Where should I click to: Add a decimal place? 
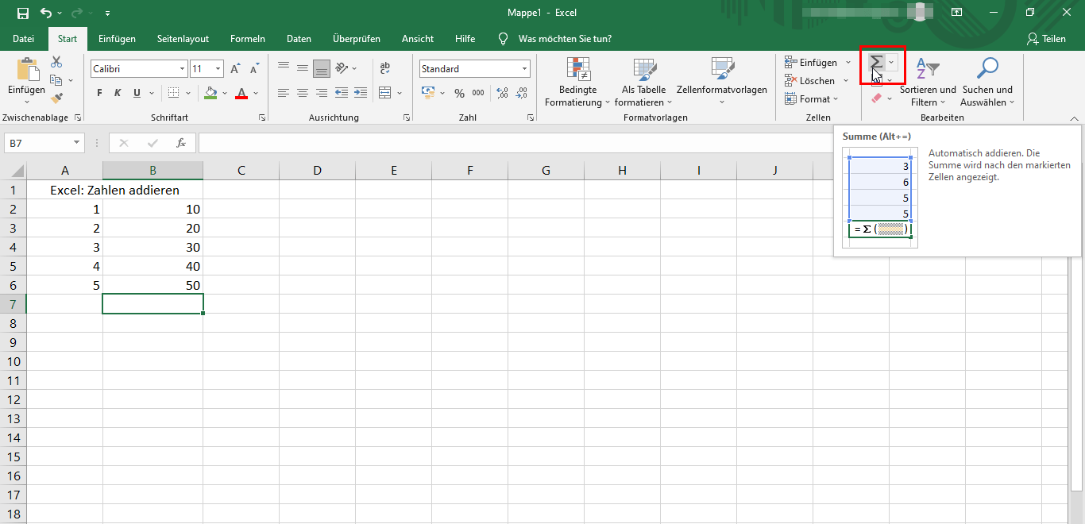click(x=502, y=93)
